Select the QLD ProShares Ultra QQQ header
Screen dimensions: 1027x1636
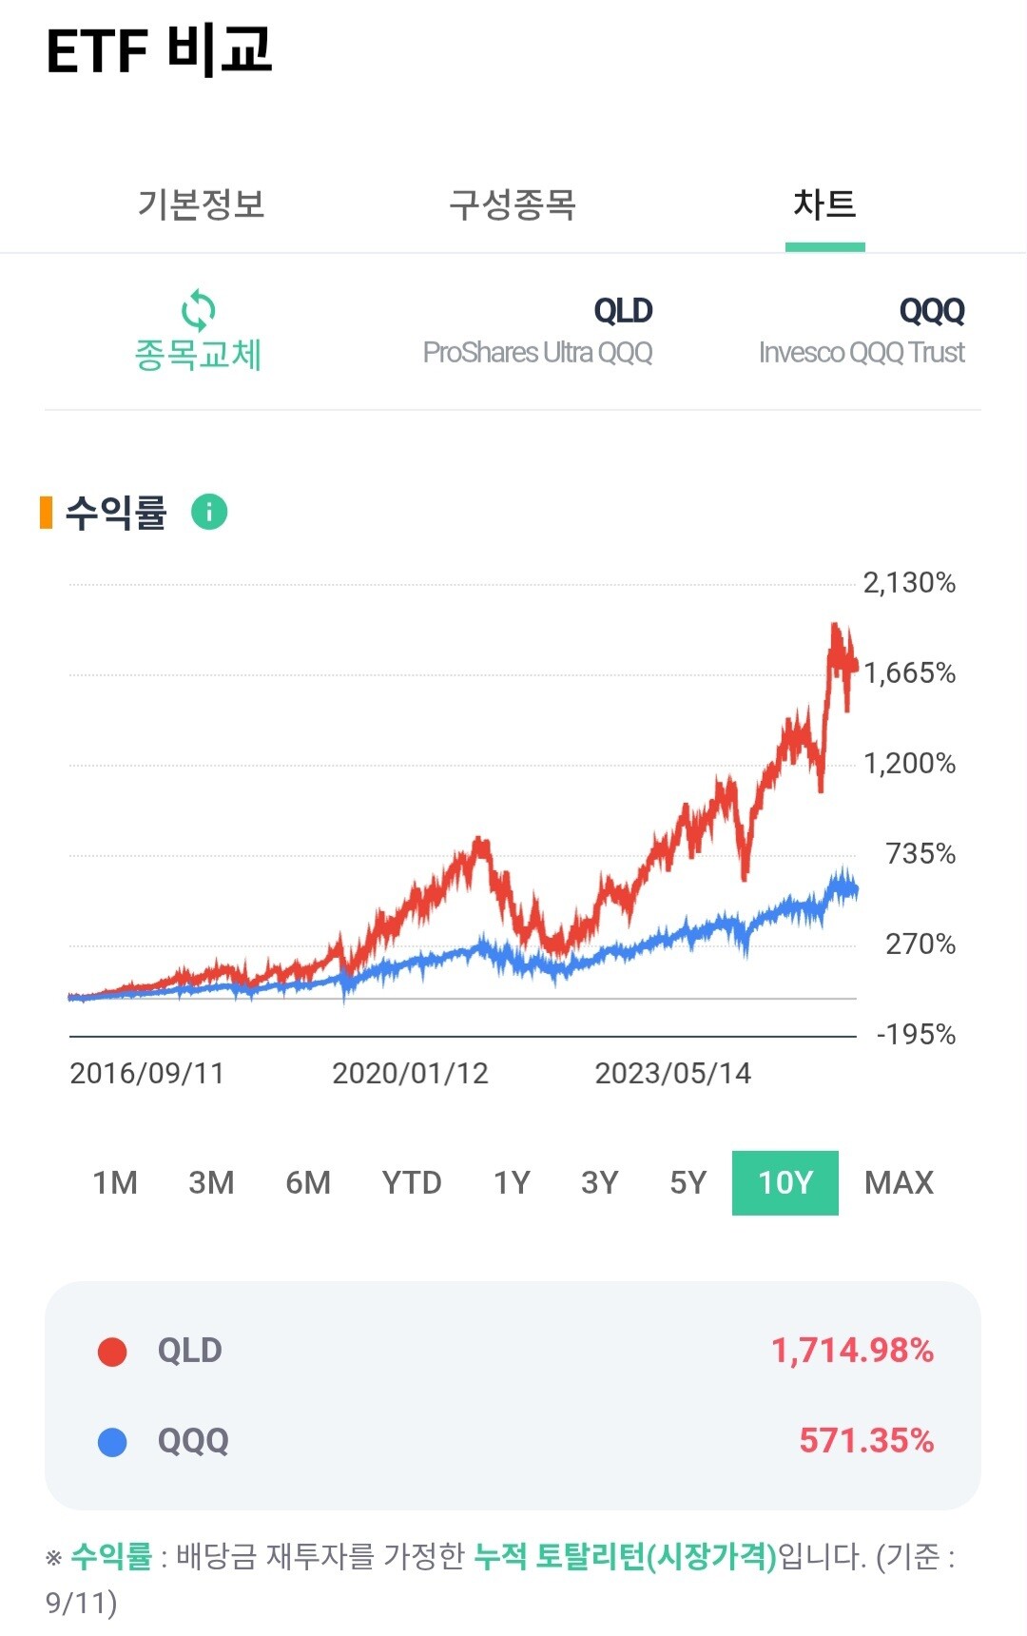point(538,331)
